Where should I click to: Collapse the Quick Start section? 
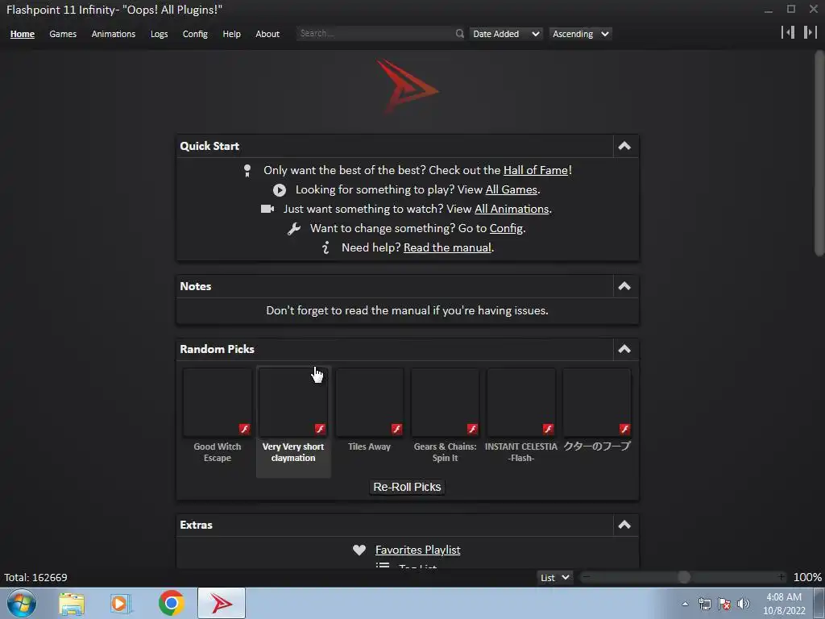click(x=624, y=146)
